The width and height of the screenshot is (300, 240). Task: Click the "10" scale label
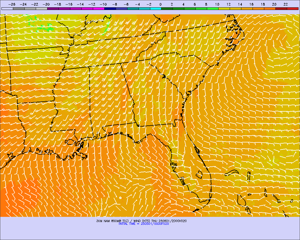(217, 4)
